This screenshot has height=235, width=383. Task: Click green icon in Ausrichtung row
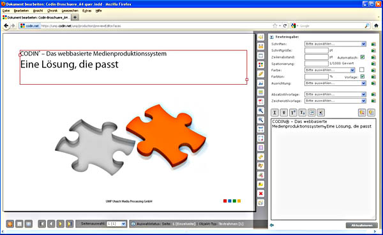(x=373, y=83)
